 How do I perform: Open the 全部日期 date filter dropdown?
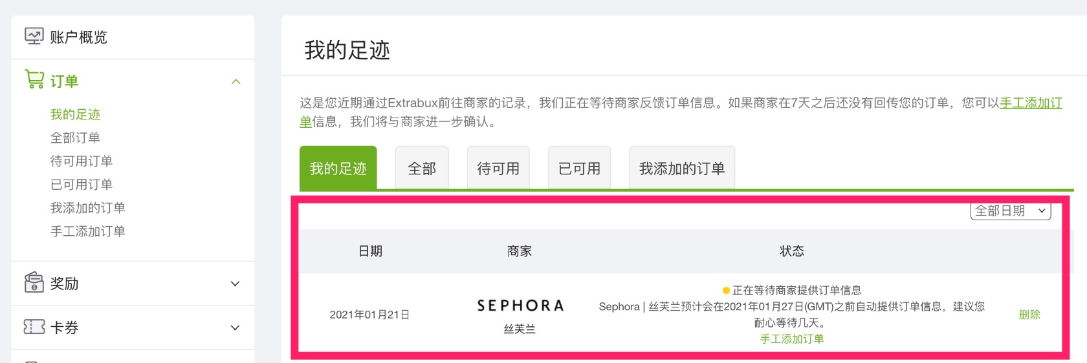[1011, 211]
